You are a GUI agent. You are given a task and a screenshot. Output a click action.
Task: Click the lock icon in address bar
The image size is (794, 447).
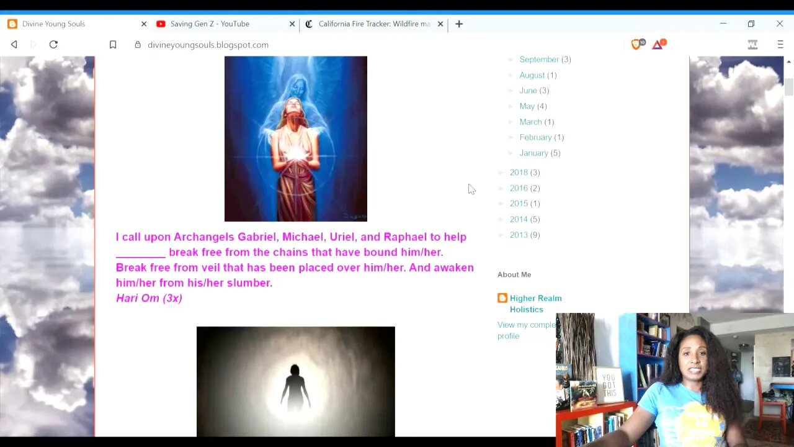(138, 45)
